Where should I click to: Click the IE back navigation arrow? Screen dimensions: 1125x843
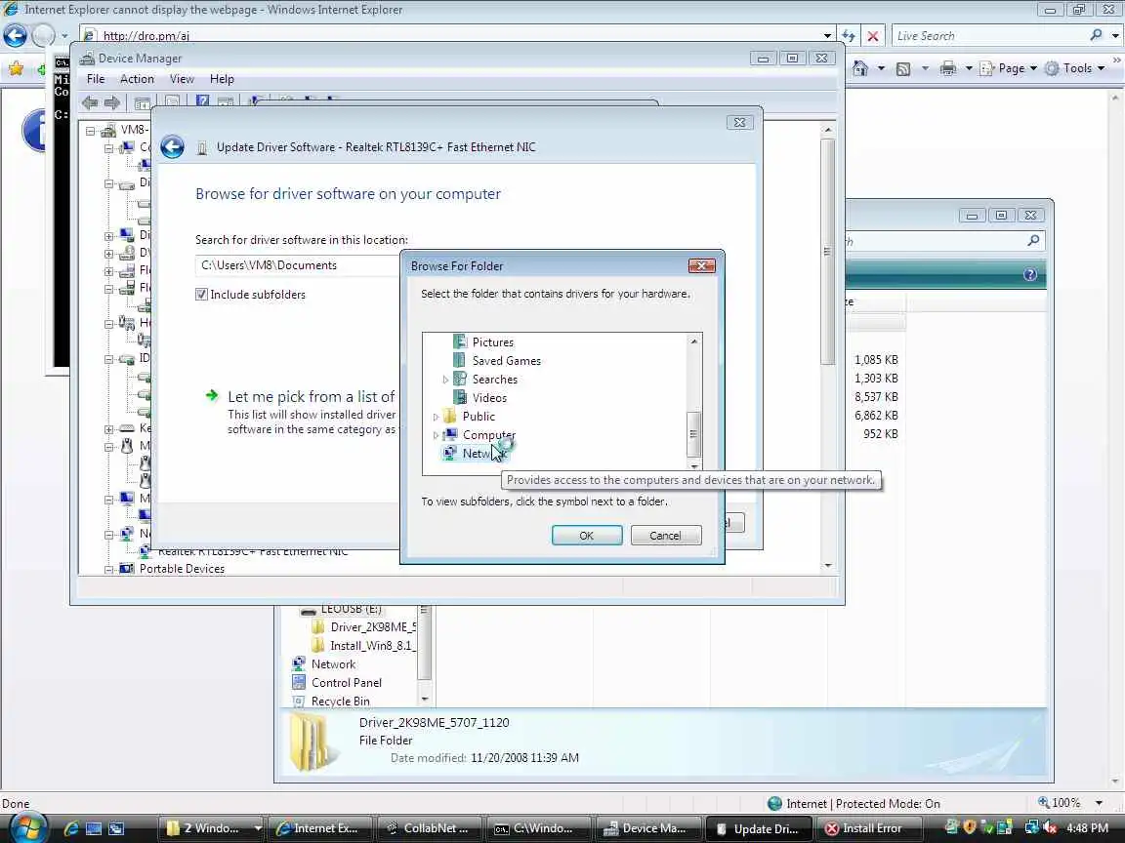[15, 35]
